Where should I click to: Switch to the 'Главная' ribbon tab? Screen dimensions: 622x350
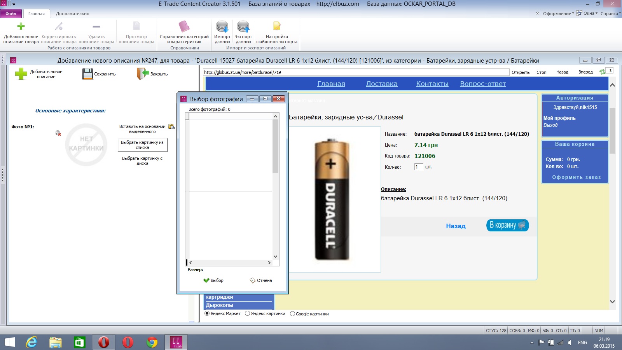pyautogui.click(x=37, y=14)
